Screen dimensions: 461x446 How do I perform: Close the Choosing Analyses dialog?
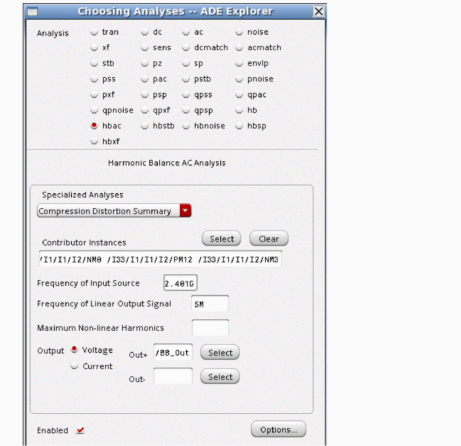click(319, 11)
